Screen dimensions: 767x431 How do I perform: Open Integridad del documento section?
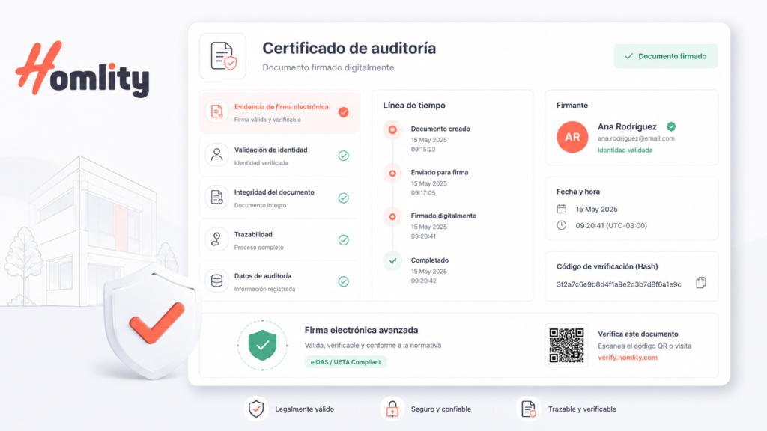[279, 198]
